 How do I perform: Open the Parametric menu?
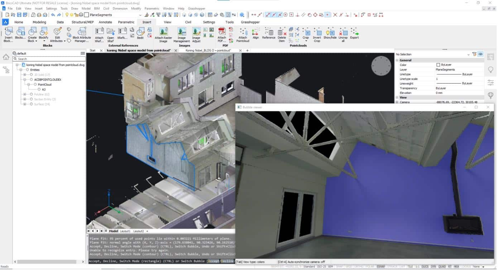pyautogui.click(x=152, y=8)
